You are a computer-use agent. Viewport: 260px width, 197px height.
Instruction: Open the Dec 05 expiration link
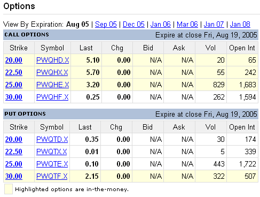point(133,24)
